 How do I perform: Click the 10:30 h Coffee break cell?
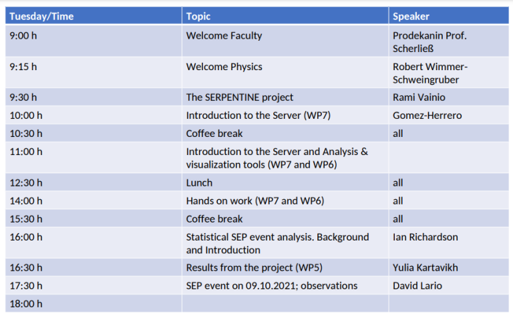(285, 133)
